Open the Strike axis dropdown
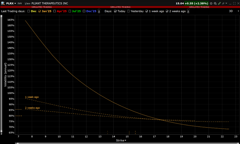Viewport: 240px width, 144px height. (x=121, y=141)
